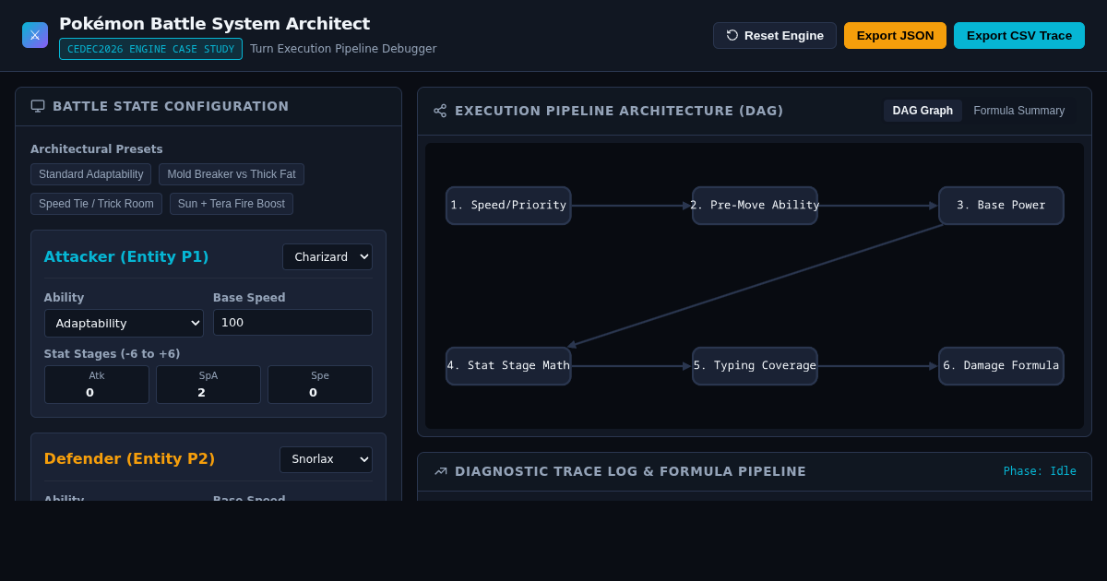Click the monitor icon beside Battle State Configuration
This screenshot has width=1107, height=581.
38,106
